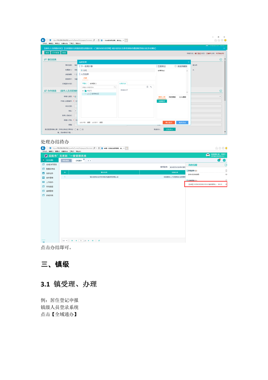The width and height of the screenshot is (268, 380).
Task: Click the refresh icon in the table pagination bar
Action: click(x=99, y=240)
